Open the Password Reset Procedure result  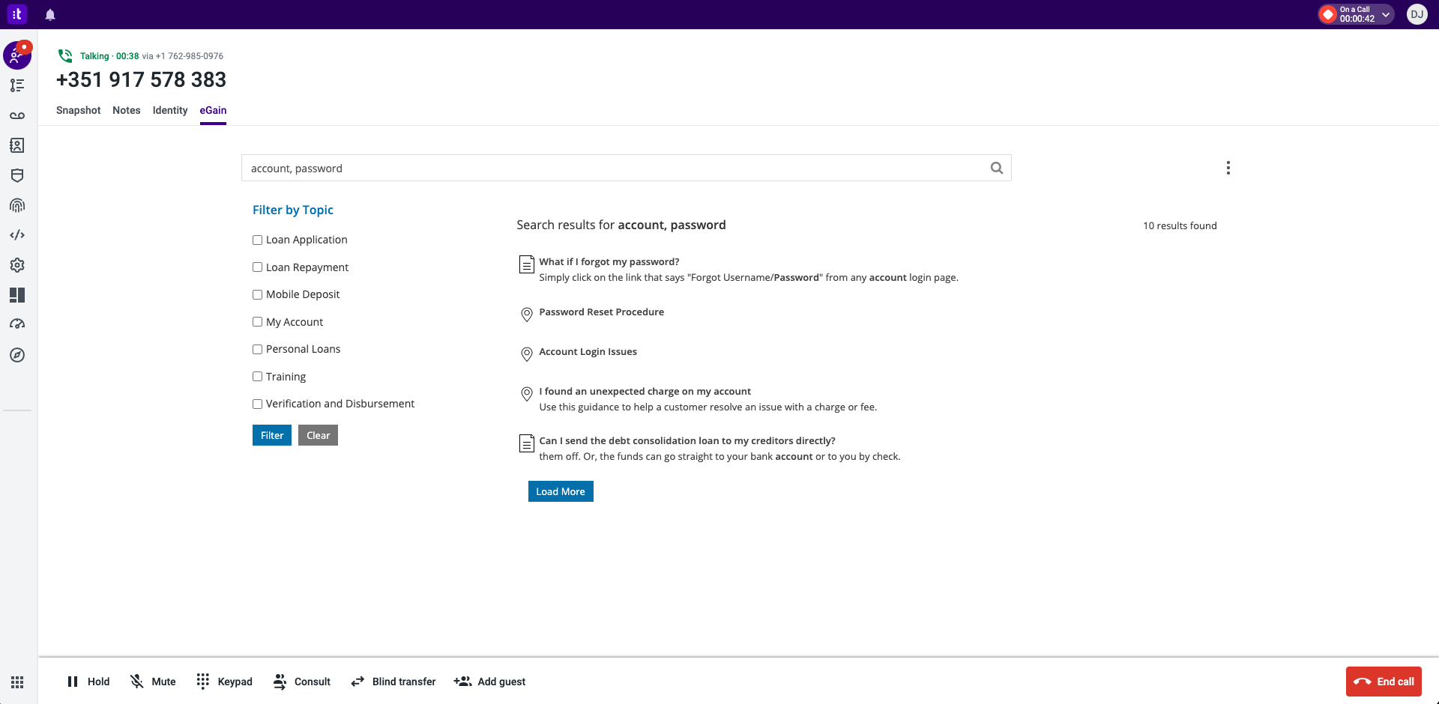tap(601, 312)
